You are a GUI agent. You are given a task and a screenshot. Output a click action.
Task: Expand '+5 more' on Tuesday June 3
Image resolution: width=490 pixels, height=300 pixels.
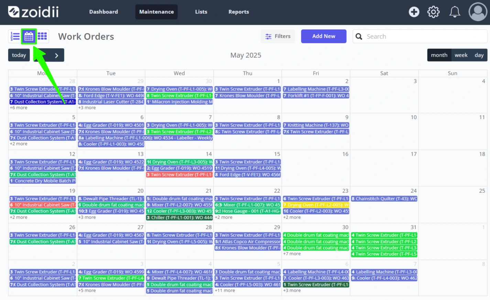point(87,291)
